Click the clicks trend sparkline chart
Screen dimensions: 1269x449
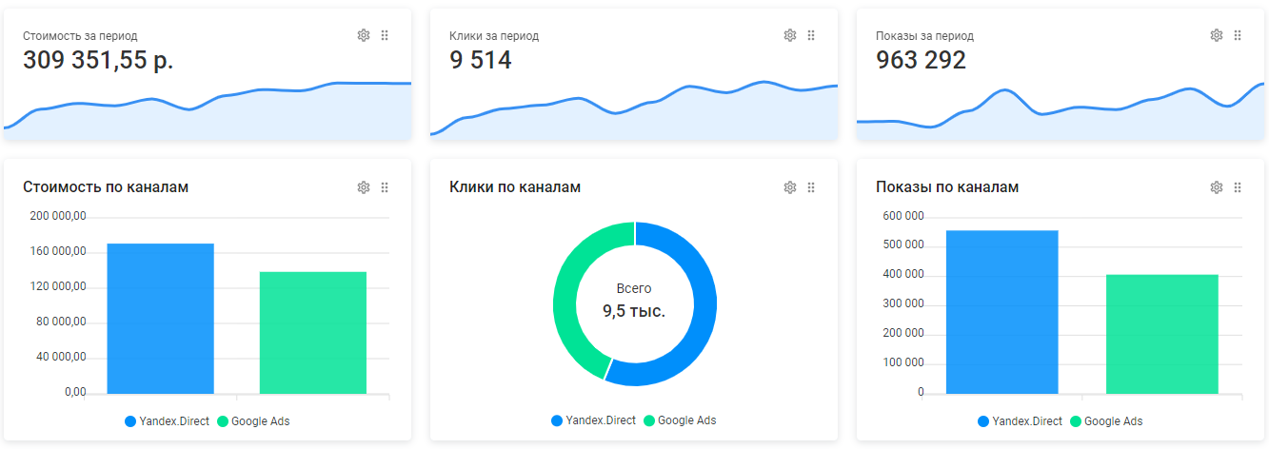click(634, 109)
